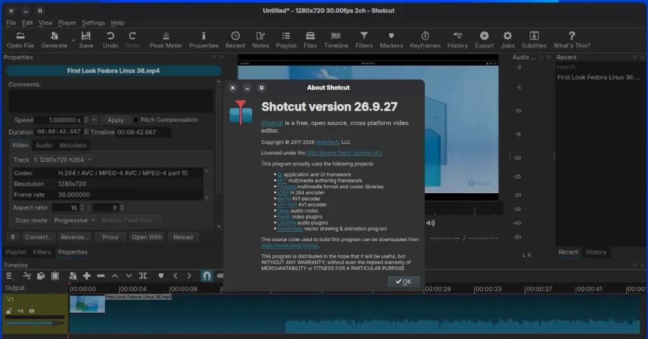648x339 pixels.
Task: Click the timeline Copy icon
Action: click(x=41, y=276)
